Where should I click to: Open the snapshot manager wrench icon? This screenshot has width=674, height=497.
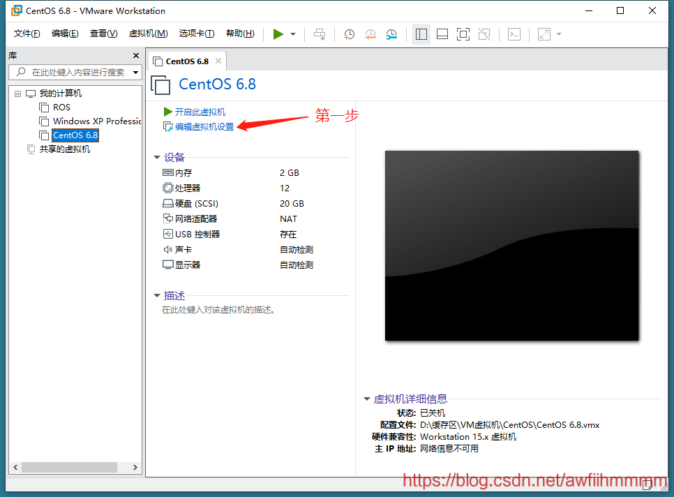click(x=392, y=34)
